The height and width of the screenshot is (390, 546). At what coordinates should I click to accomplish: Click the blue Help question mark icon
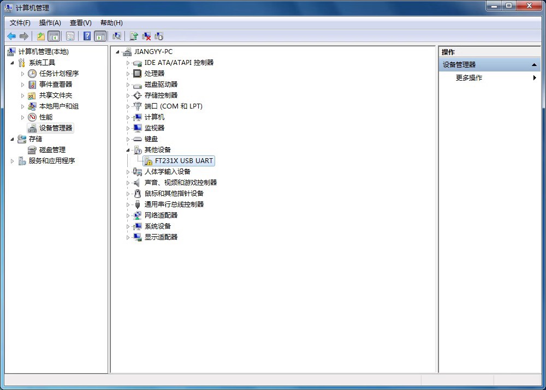tap(87, 36)
